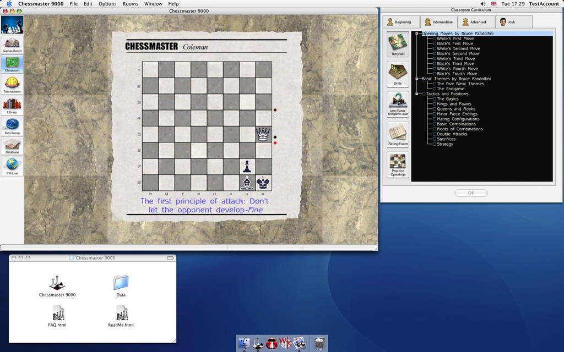The height and width of the screenshot is (352, 564).
Task: Click the ReadMe.html file icon
Action: (122, 313)
